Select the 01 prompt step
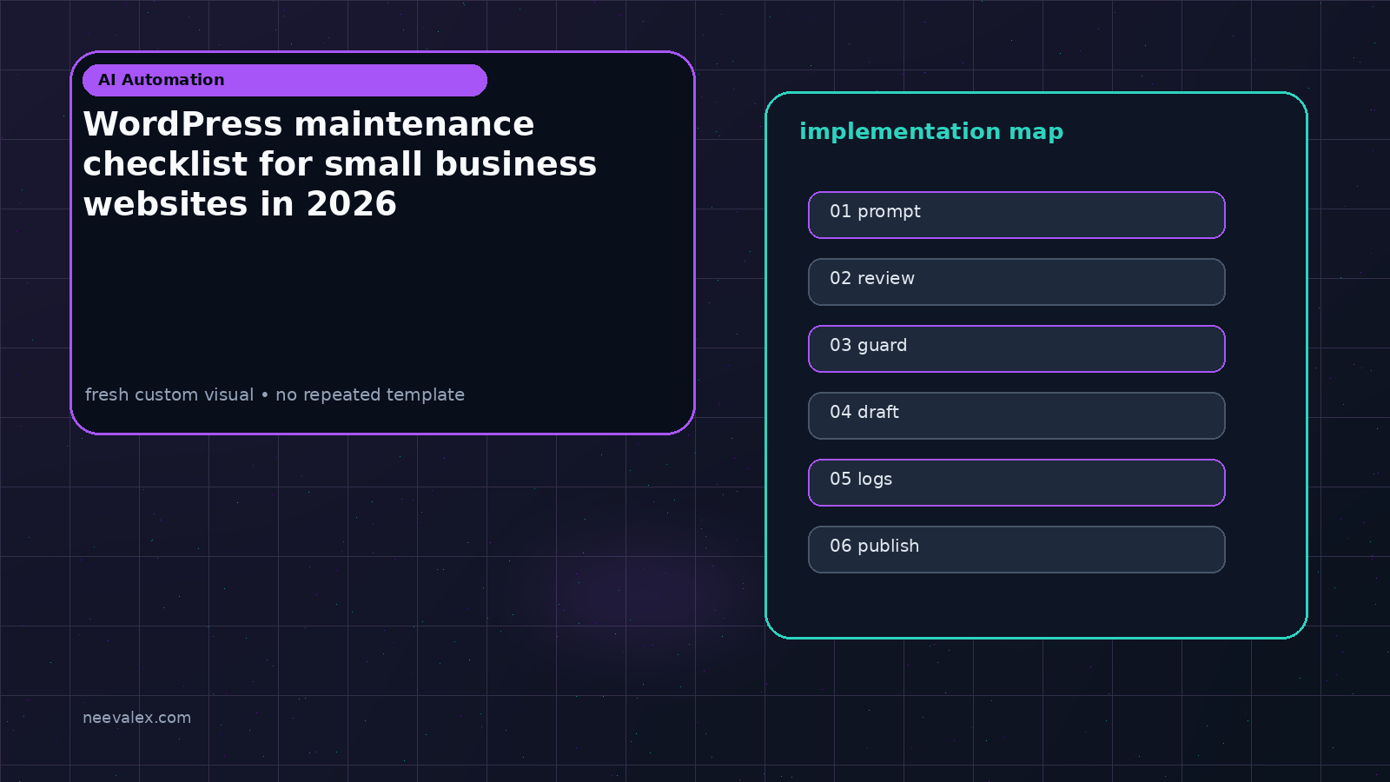The width and height of the screenshot is (1390, 782). 1016,215
